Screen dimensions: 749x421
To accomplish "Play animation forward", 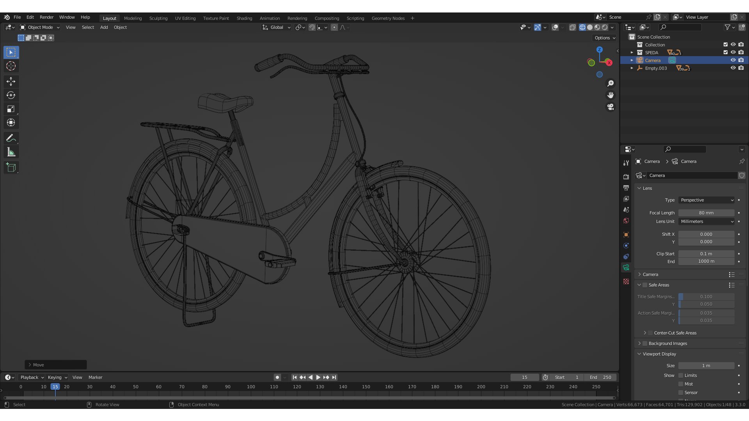I will tap(318, 377).
